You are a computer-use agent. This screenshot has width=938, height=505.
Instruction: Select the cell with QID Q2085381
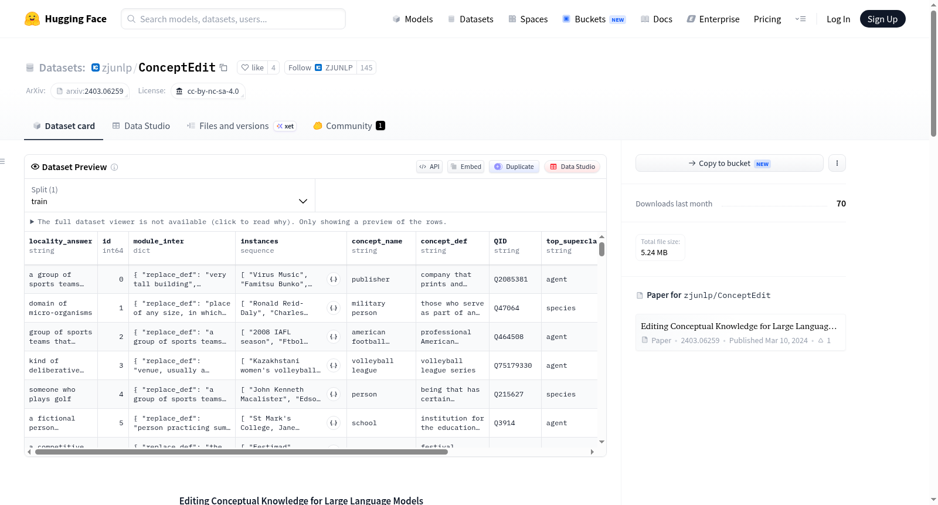click(x=515, y=279)
